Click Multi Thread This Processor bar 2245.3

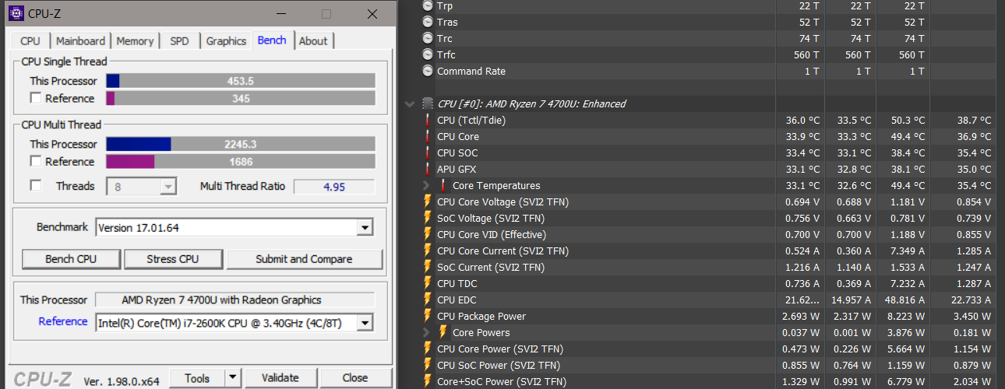pos(241,144)
